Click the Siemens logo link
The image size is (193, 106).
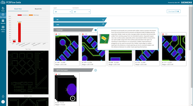point(186,2)
